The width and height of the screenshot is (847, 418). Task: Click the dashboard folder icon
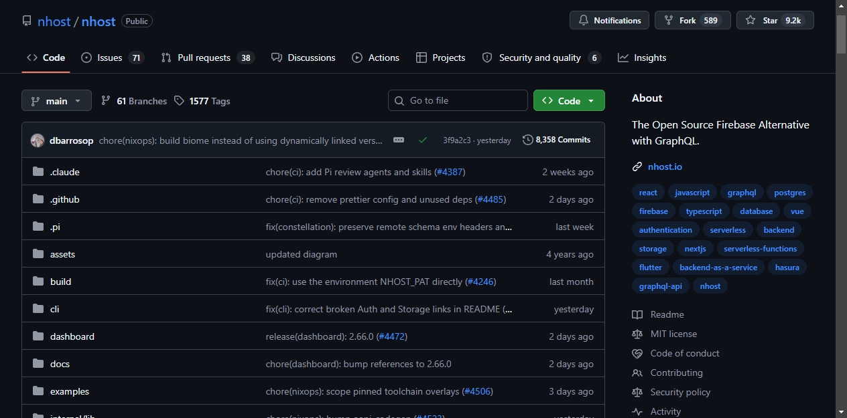[x=38, y=336]
